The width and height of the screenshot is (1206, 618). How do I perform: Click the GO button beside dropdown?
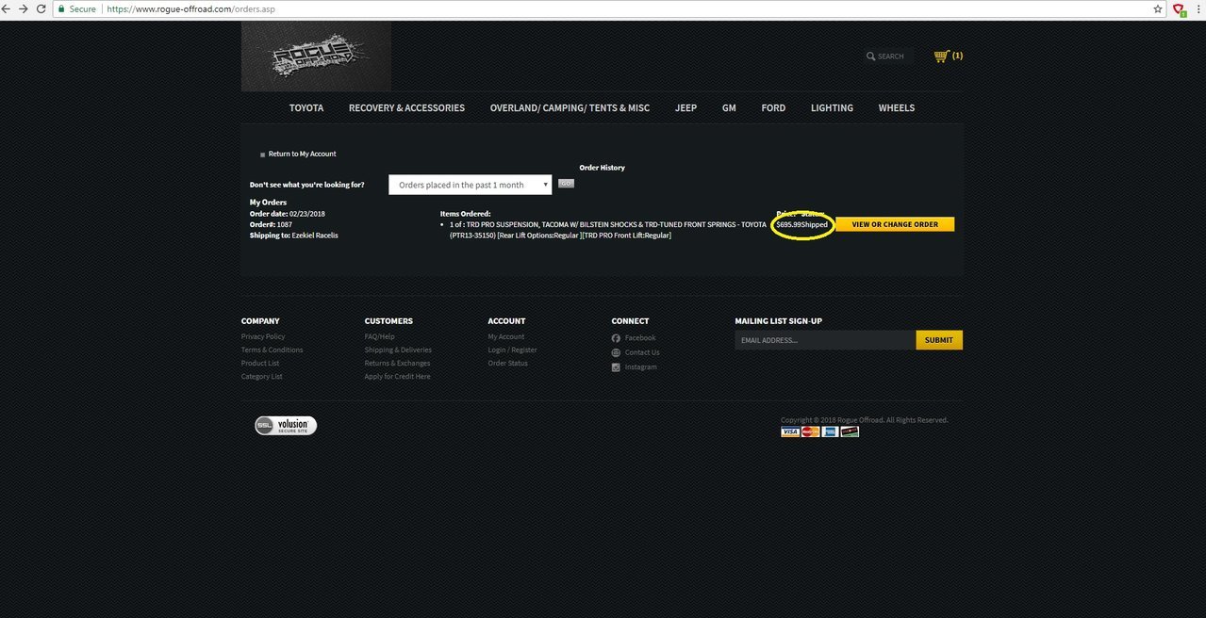click(x=566, y=184)
